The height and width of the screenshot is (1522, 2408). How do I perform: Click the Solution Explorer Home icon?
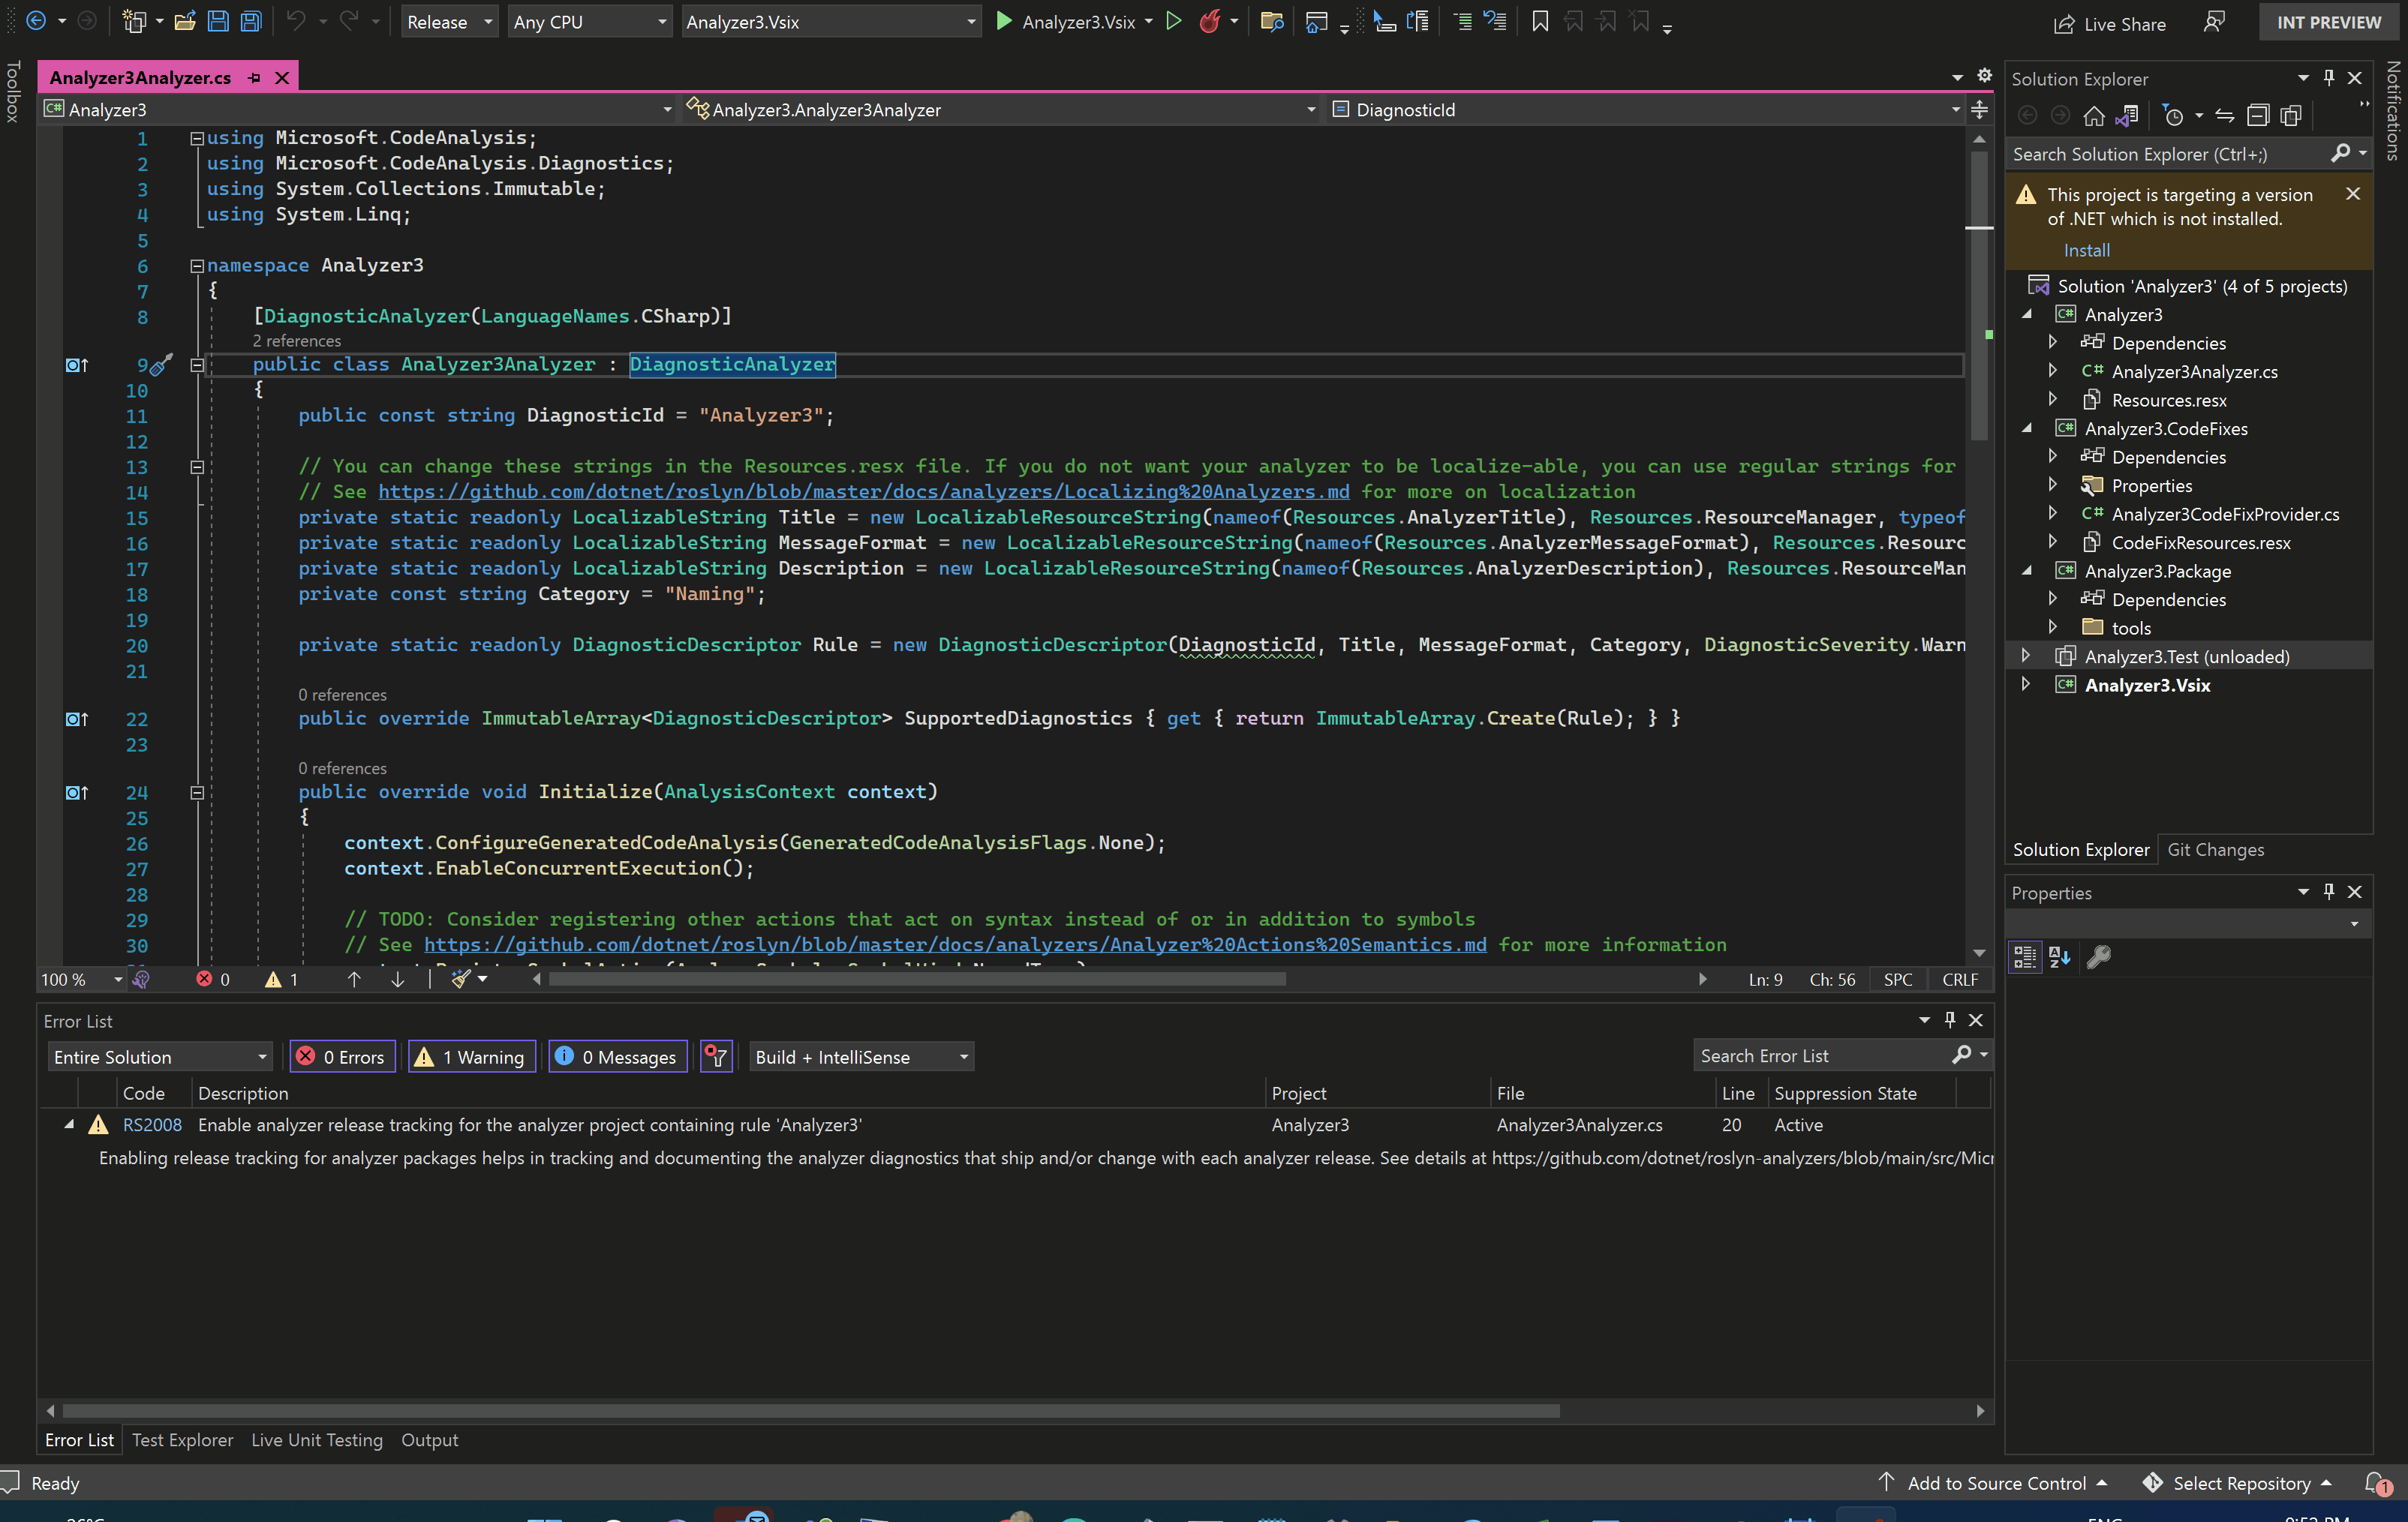(2094, 116)
